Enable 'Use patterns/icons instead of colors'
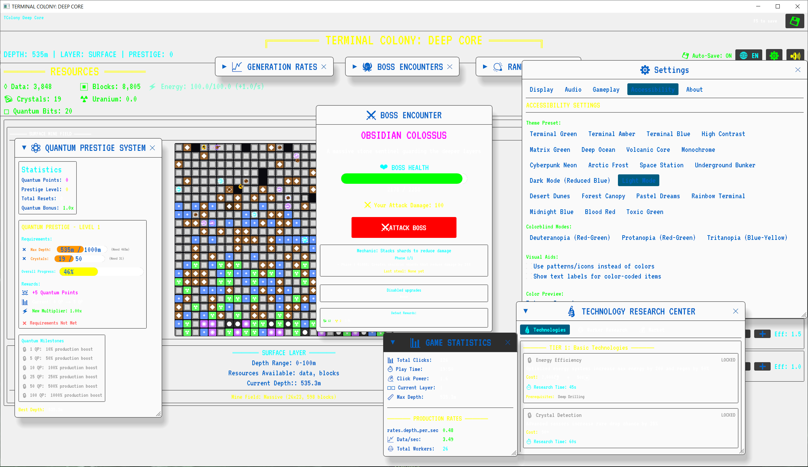Image resolution: width=808 pixels, height=467 pixels. click(529, 266)
